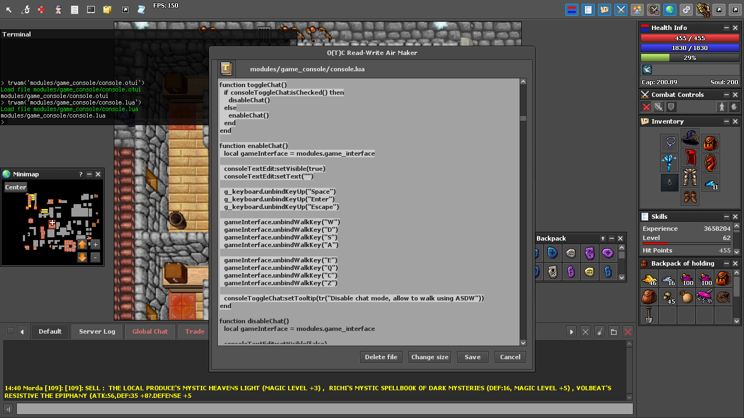The height and width of the screenshot is (418, 744).
Task: Open the terminal window icon in toolbar
Action: pyautogui.click(x=91, y=10)
